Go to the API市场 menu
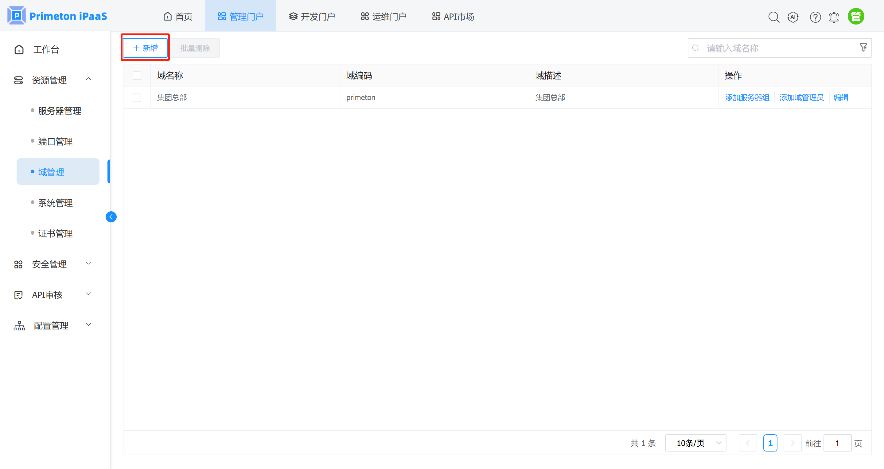The image size is (884, 469). [452, 16]
